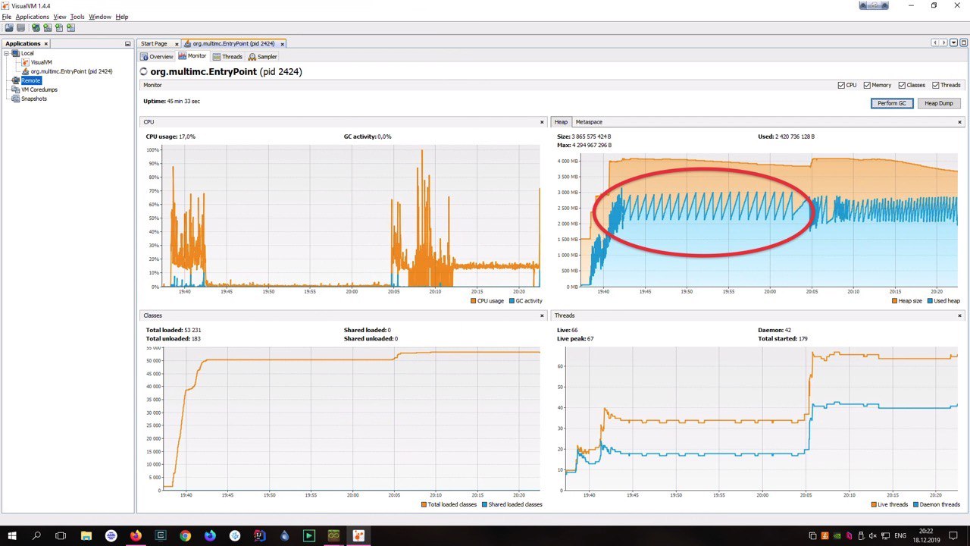Maximize the document window area

point(963,43)
